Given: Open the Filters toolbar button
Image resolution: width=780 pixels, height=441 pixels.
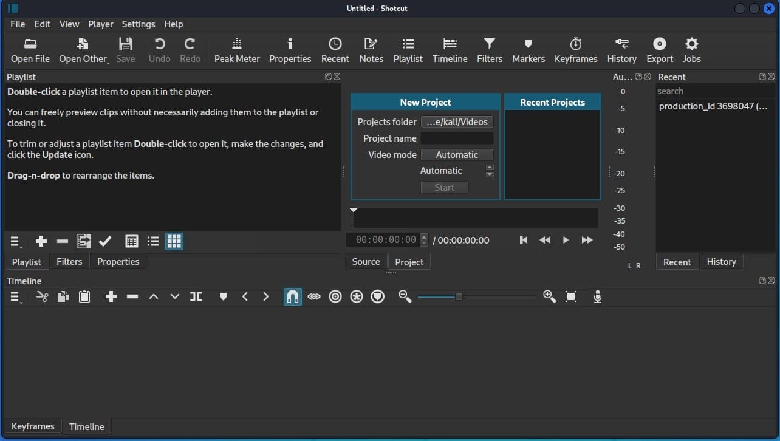Looking at the screenshot, I should click(490, 50).
